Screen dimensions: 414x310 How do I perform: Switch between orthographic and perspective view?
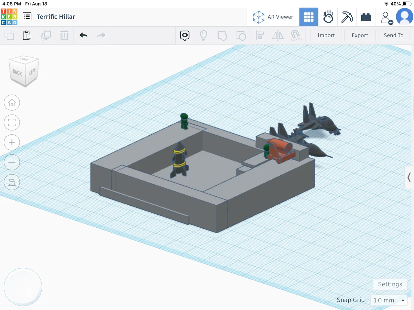pos(12,182)
